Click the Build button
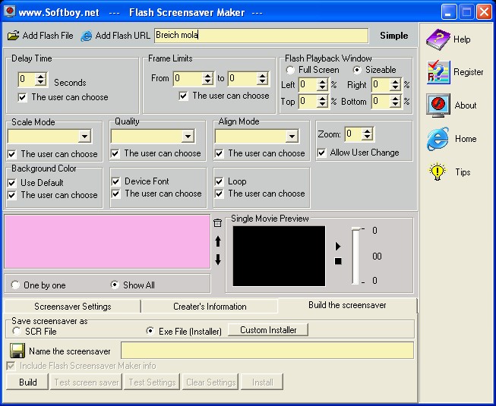The width and height of the screenshot is (496, 406). [27, 382]
